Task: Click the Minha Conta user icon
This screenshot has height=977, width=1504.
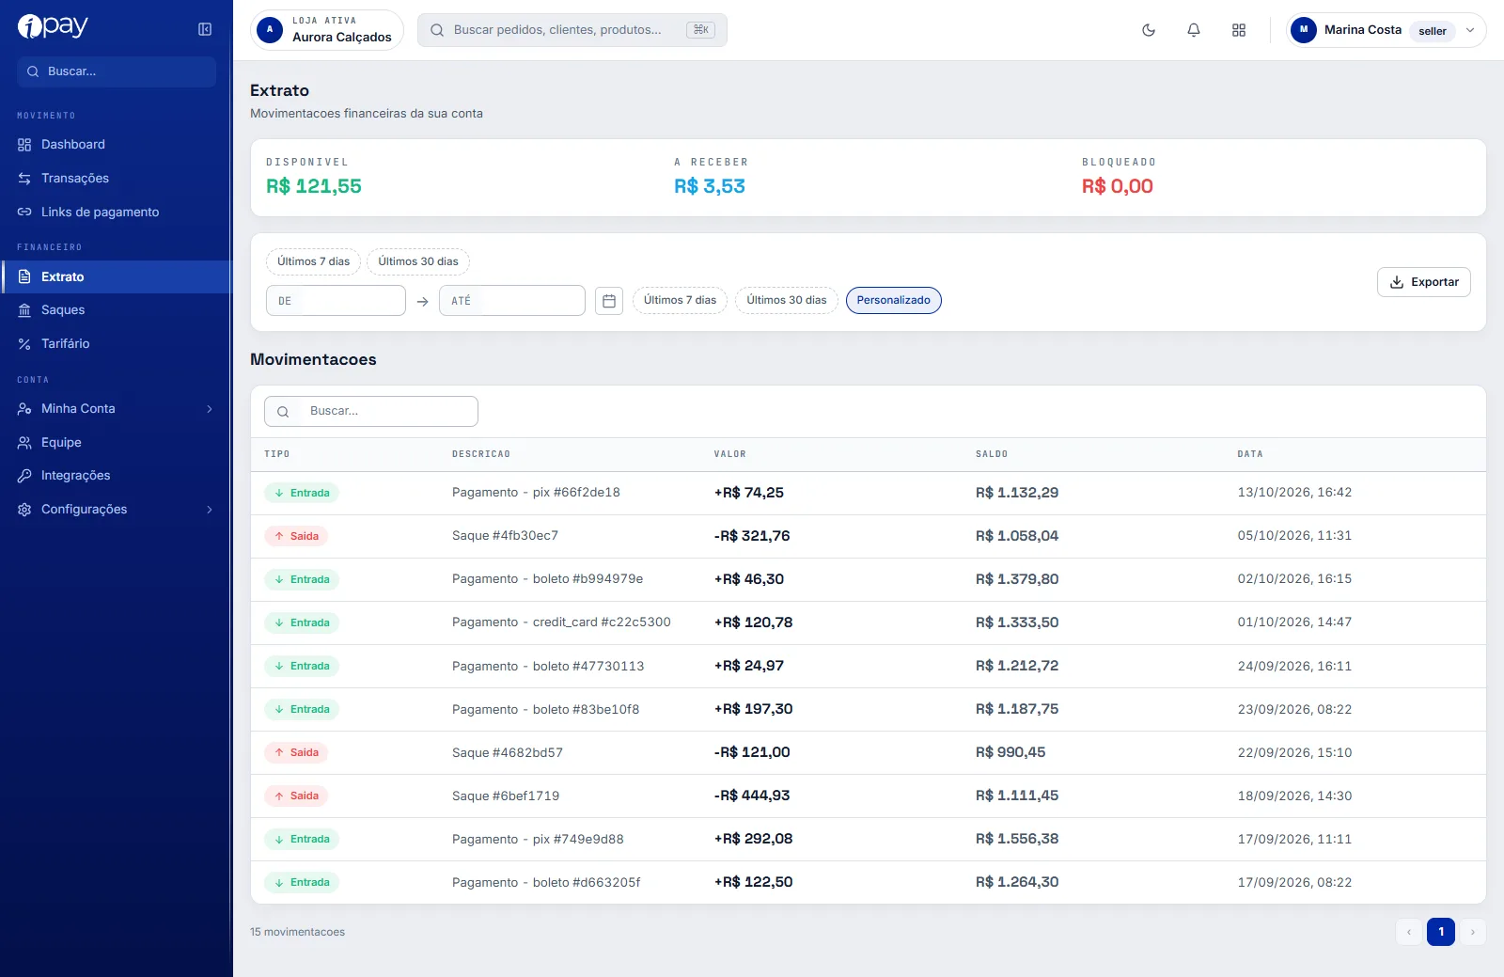Action: coord(24,409)
